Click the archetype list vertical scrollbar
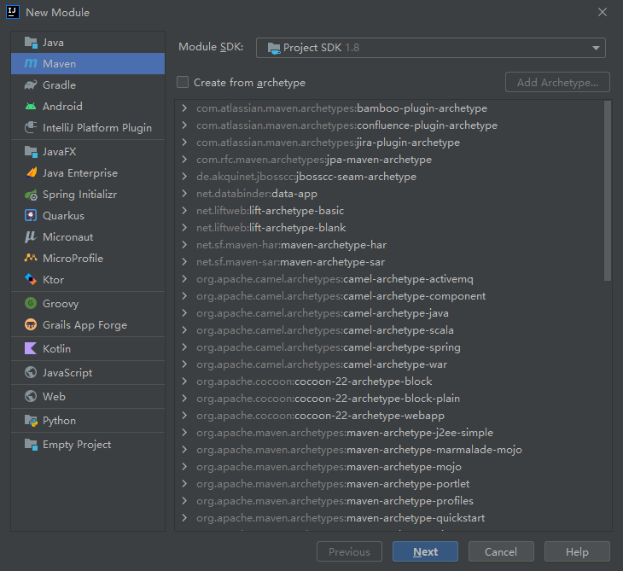The image size is (623, 571). point(608,190)
